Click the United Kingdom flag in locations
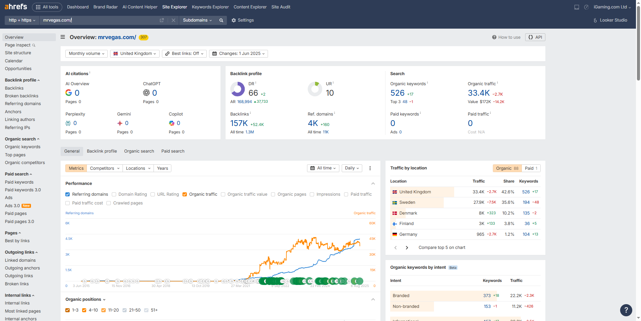The image size is (641, 321). (395, 192)
